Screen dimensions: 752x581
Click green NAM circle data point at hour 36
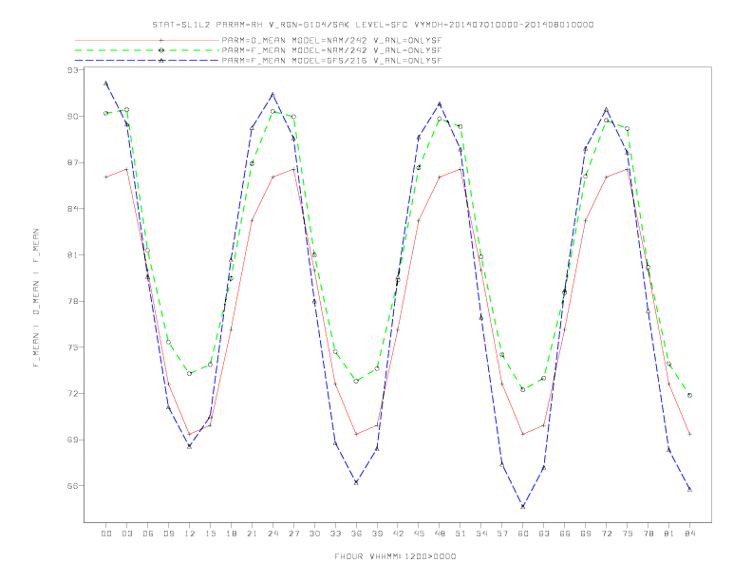pyautogui.click(x=356, y=381)
